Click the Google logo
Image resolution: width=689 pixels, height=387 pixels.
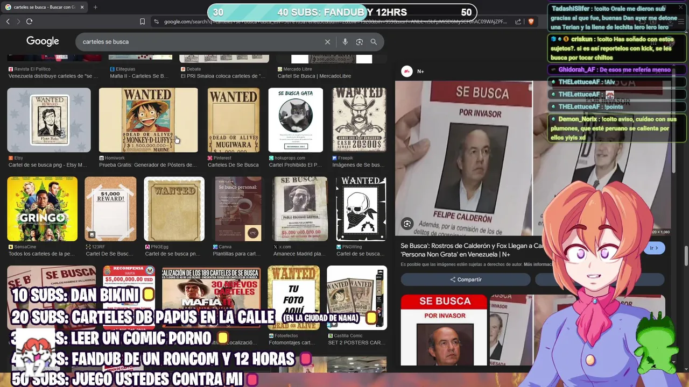43,41
